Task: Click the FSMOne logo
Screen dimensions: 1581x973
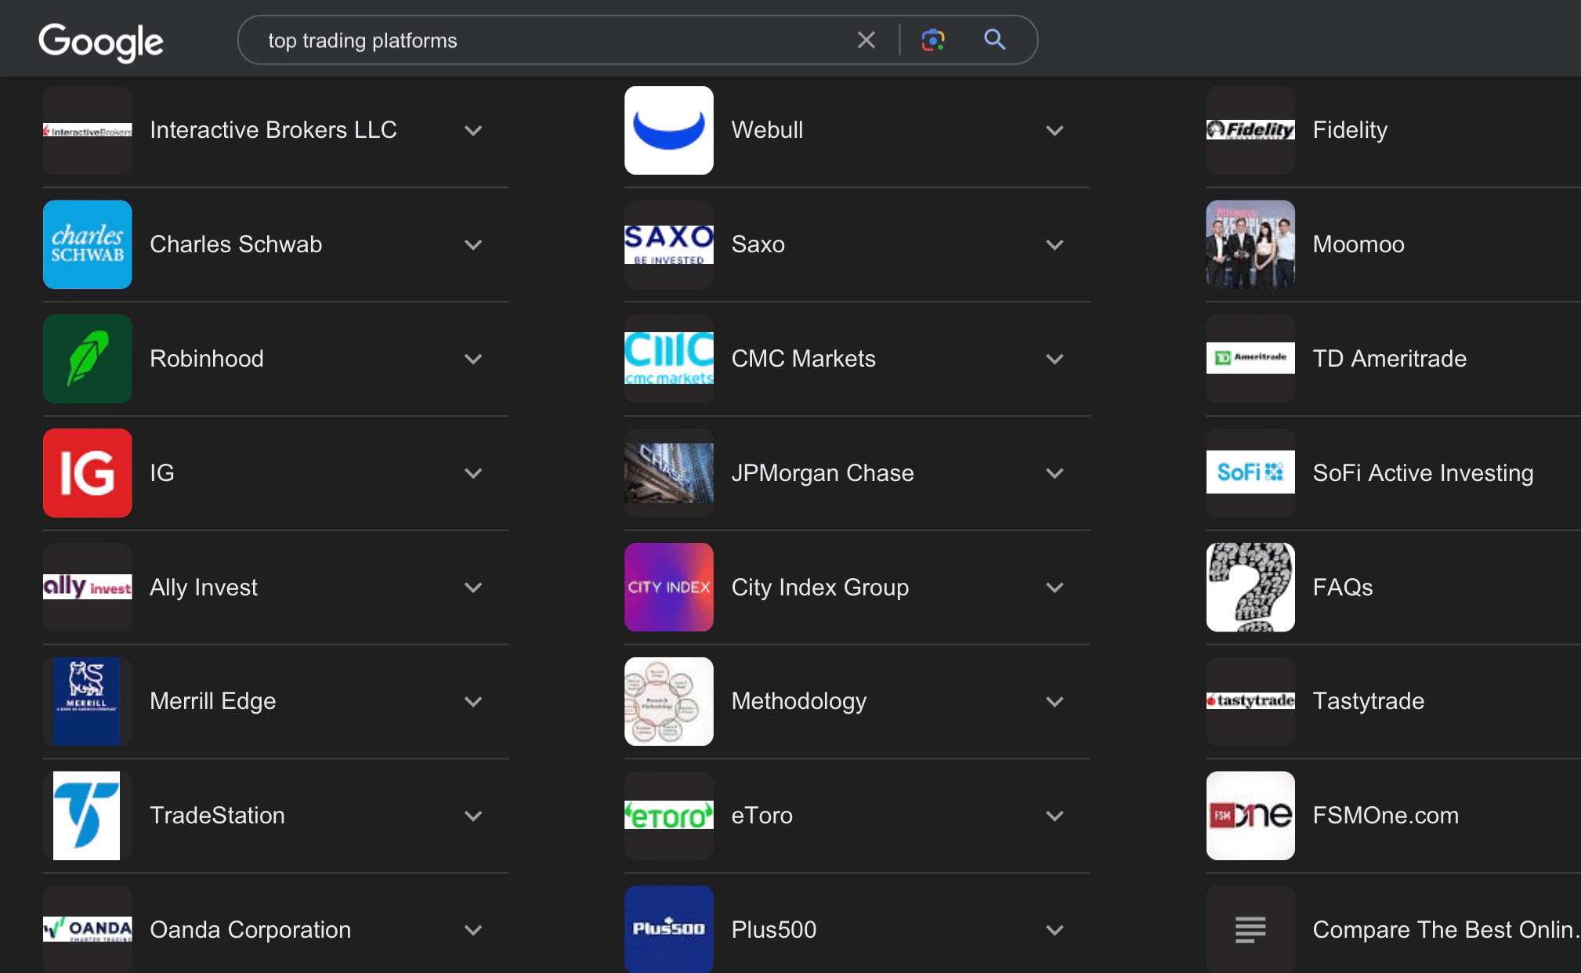Action: (1250, 816)
